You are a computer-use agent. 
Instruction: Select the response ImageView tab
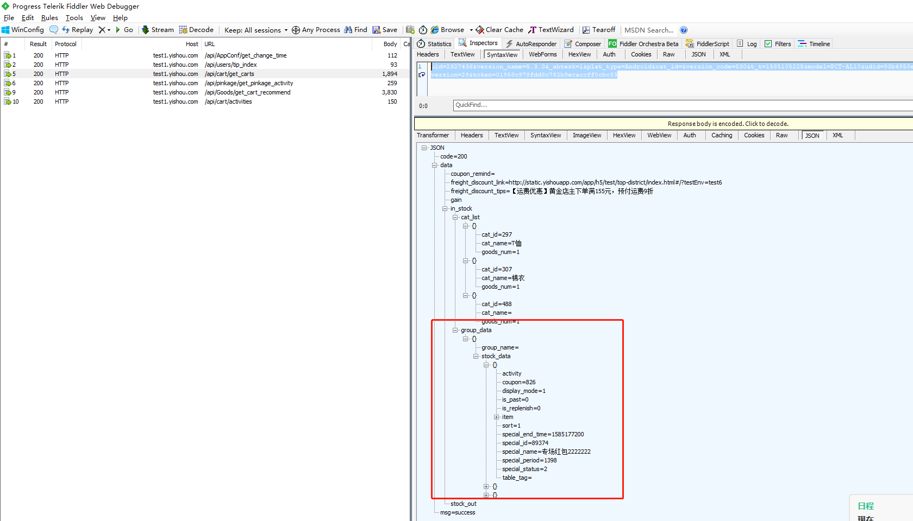586,135
